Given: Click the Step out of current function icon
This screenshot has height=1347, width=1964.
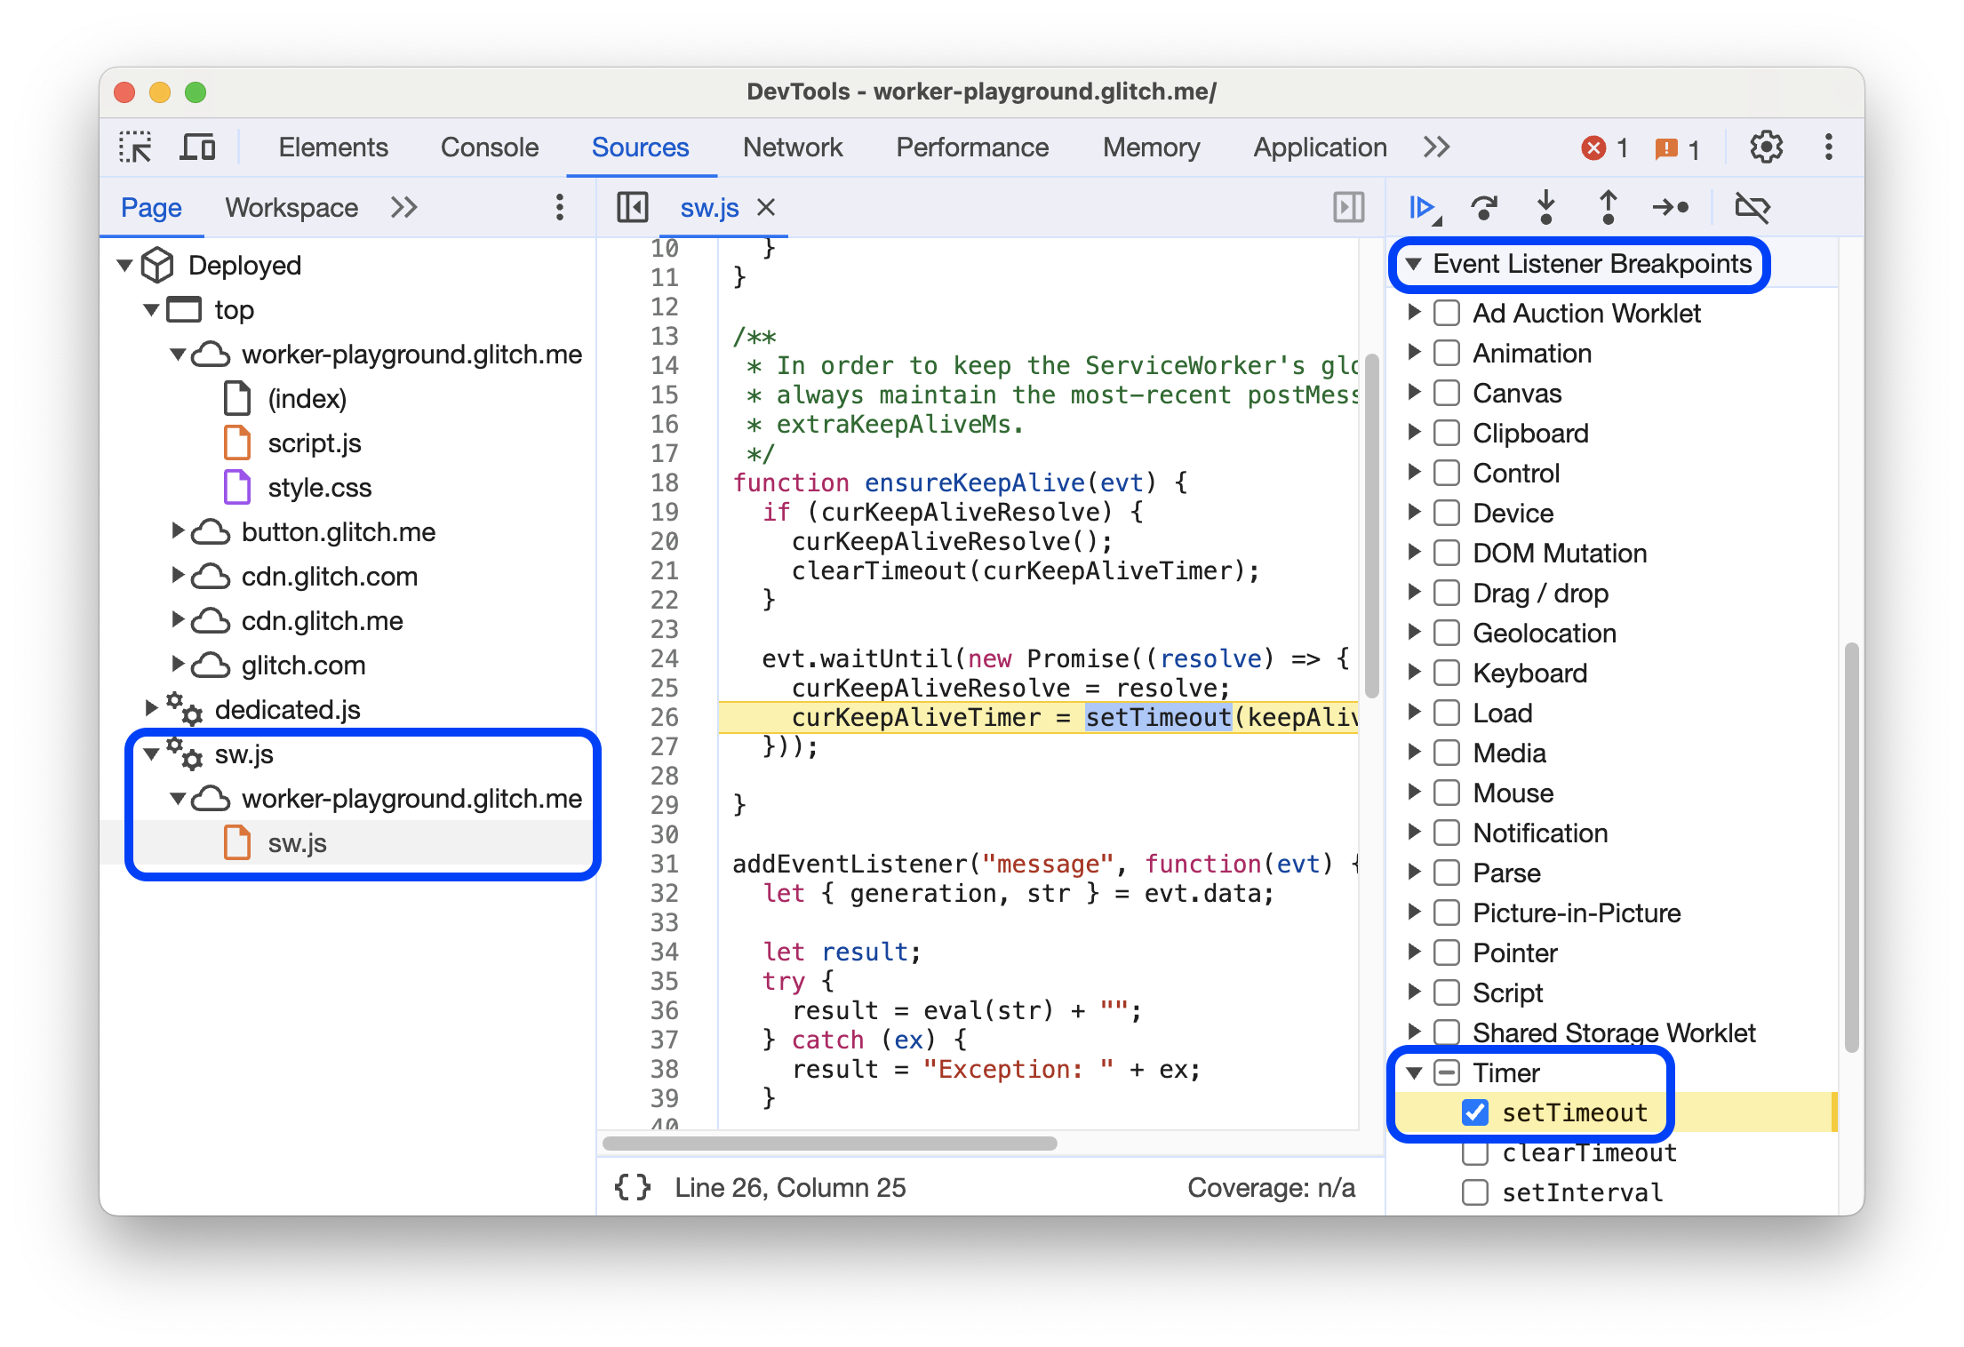Looking at the screenshot, I should pyautogui.click(x=1603, y=209).
